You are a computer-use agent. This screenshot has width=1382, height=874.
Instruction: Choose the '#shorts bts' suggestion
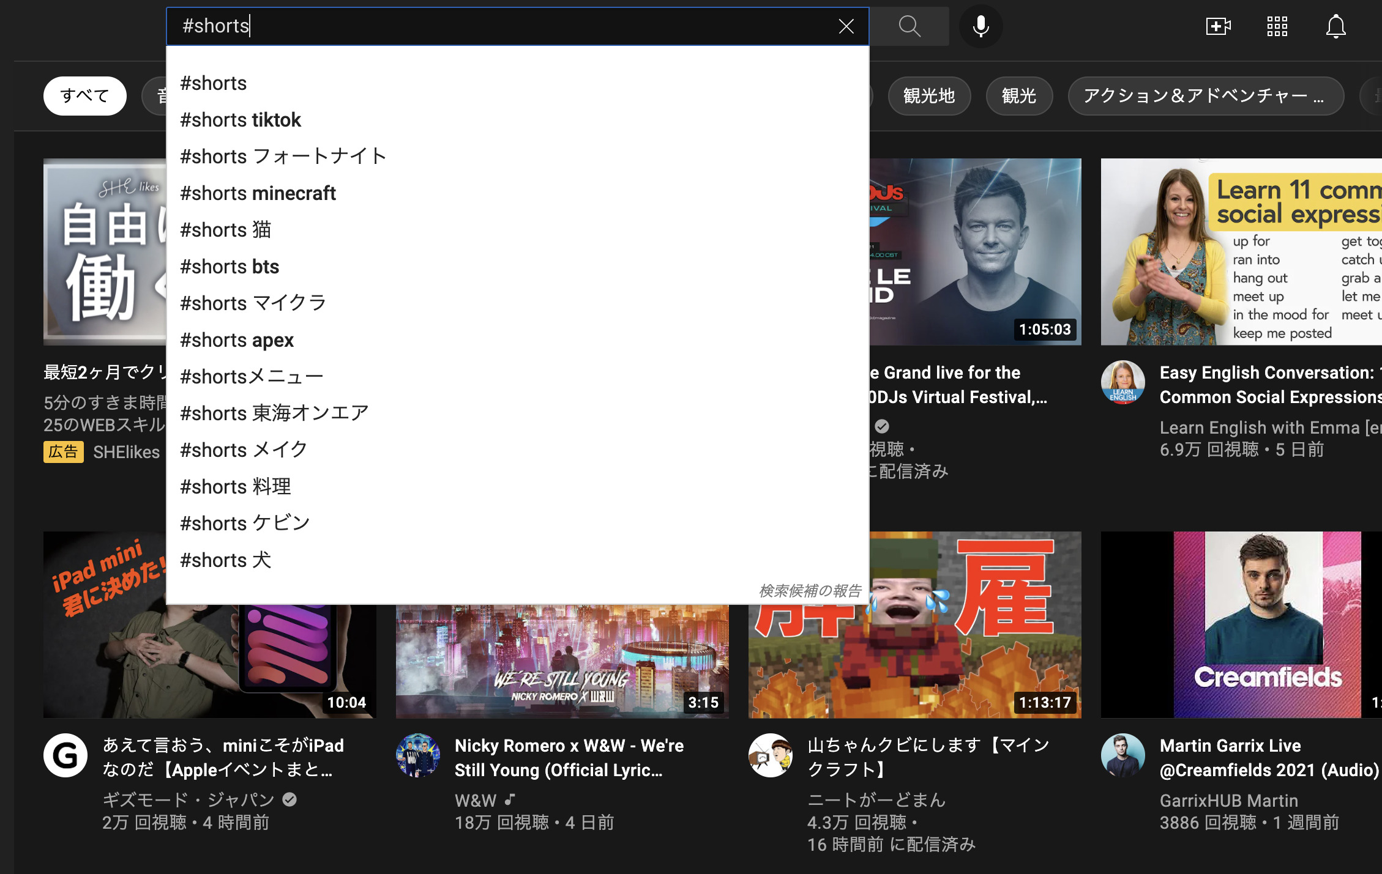(x=518, y=267)
